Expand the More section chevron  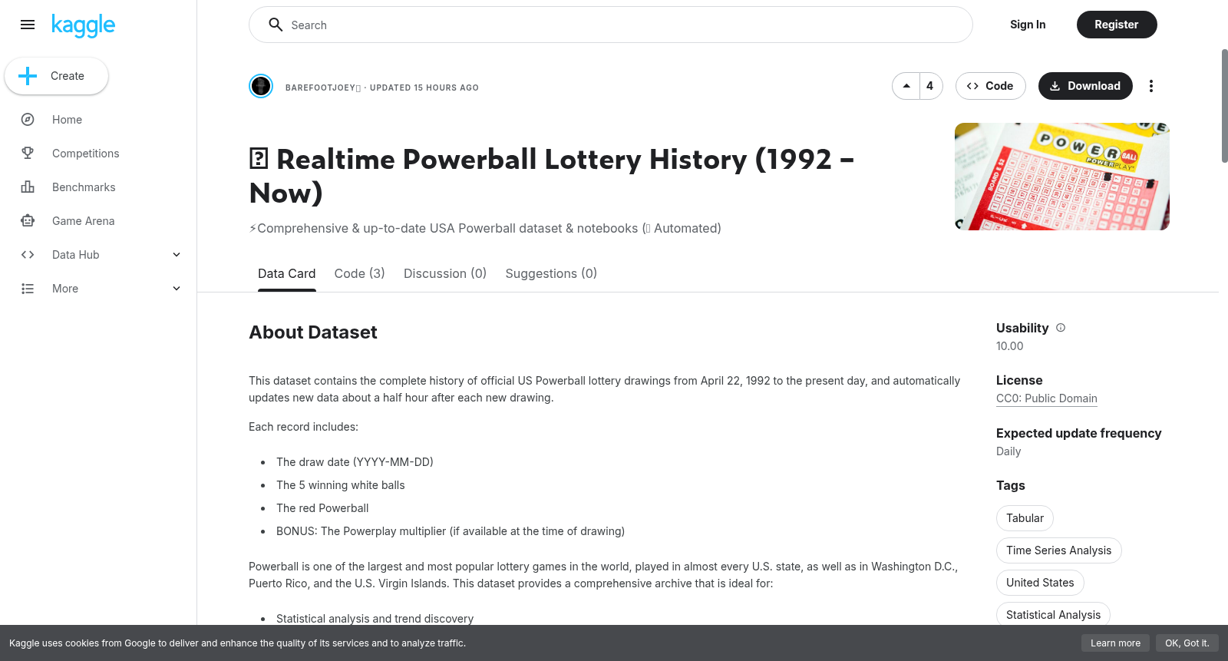pyautogui.click(x=177, y=289)
